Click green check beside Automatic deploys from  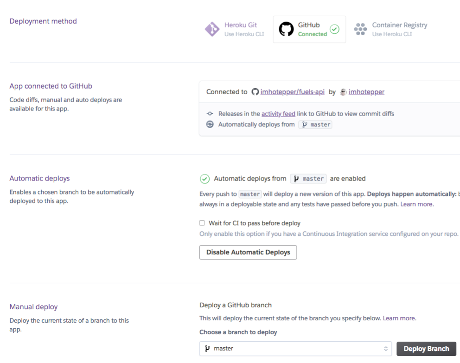coord(205,179)
